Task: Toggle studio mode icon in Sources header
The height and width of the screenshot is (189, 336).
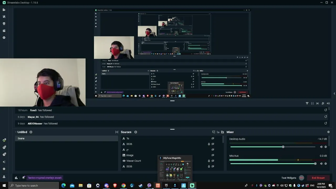Action: [214, 132]
